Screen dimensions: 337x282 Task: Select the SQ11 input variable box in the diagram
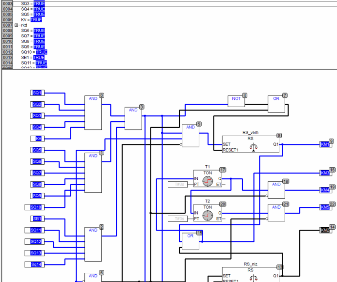pos(34,230)
